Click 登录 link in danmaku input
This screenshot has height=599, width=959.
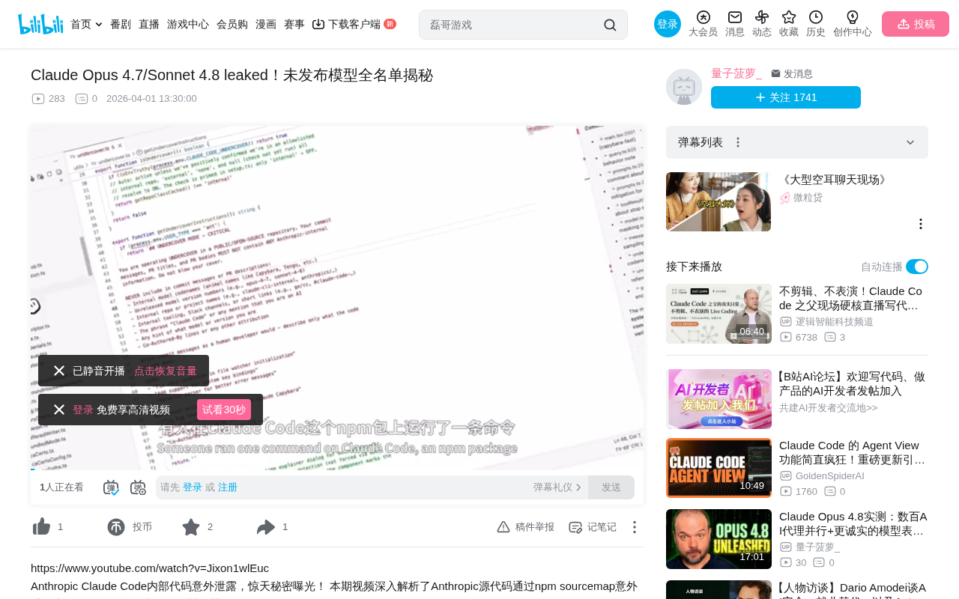pos(193,487)
